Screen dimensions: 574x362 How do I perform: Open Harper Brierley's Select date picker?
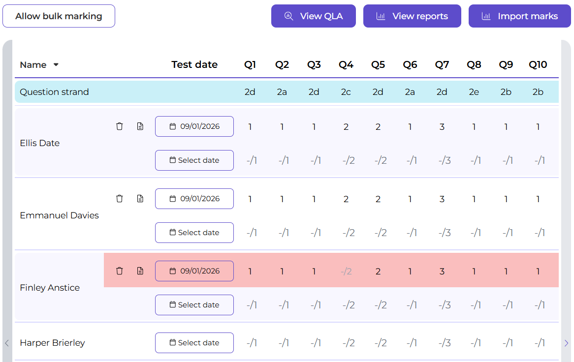[x=194, y=343]
